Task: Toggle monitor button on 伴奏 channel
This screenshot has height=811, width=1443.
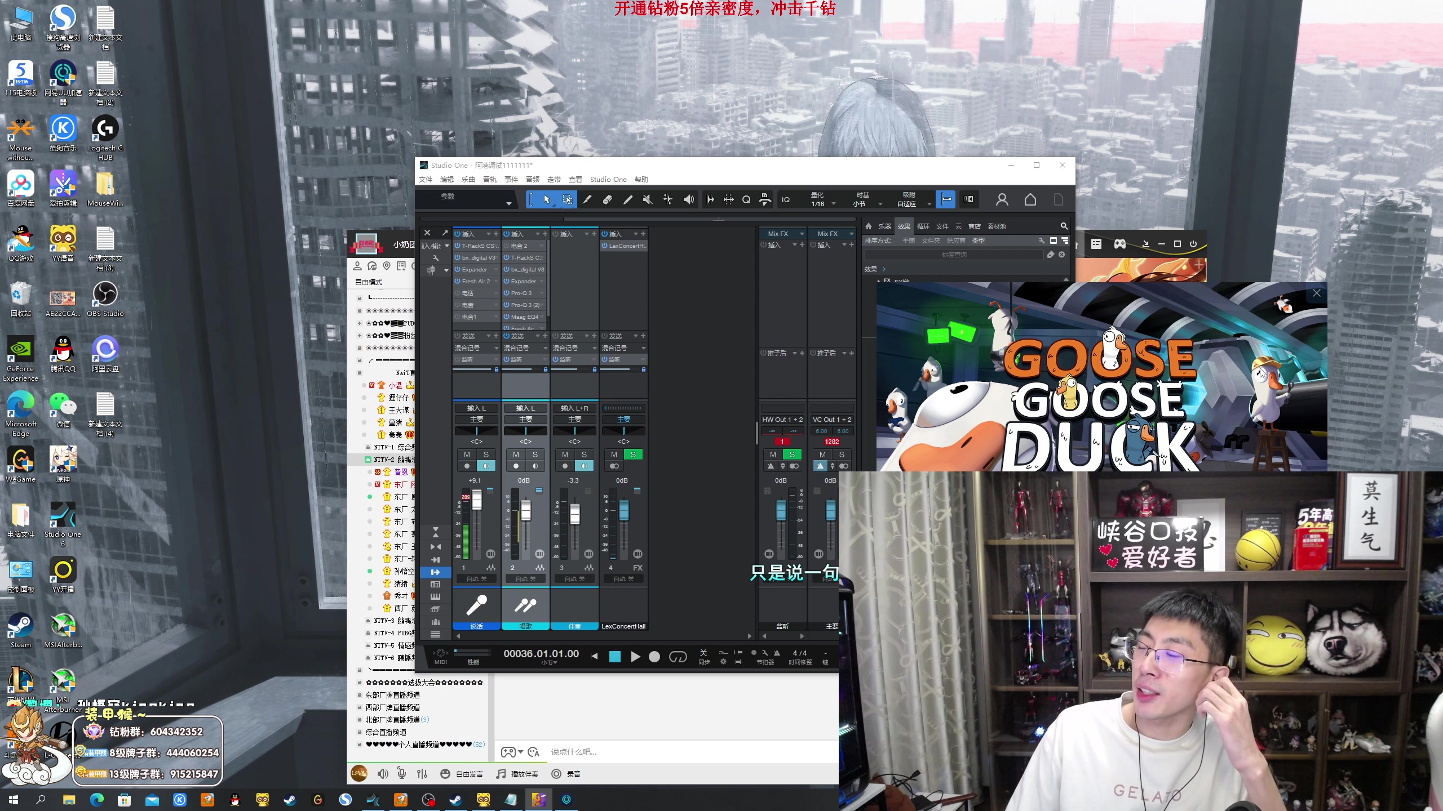Action: click(584, 466)
